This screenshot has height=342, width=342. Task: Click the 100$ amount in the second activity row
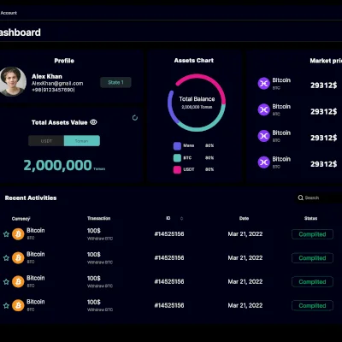tap(94, 254)
